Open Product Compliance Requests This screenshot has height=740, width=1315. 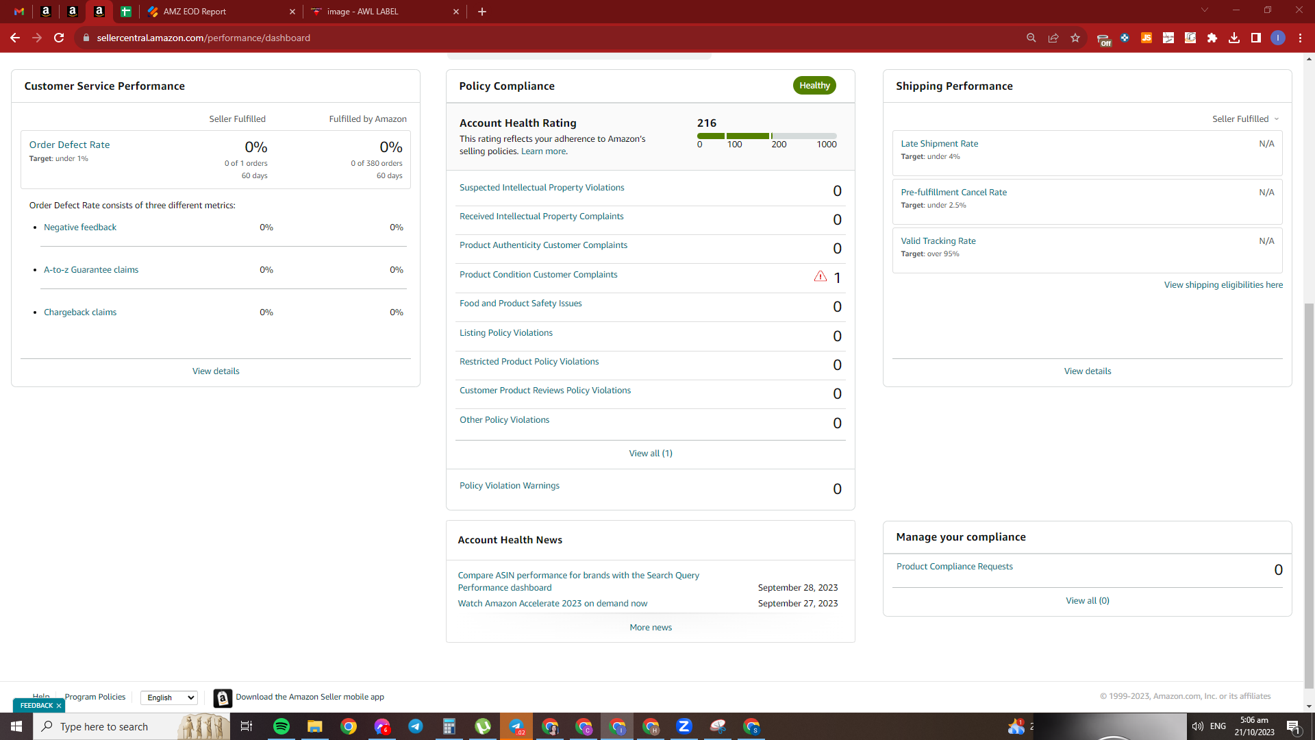954,567
